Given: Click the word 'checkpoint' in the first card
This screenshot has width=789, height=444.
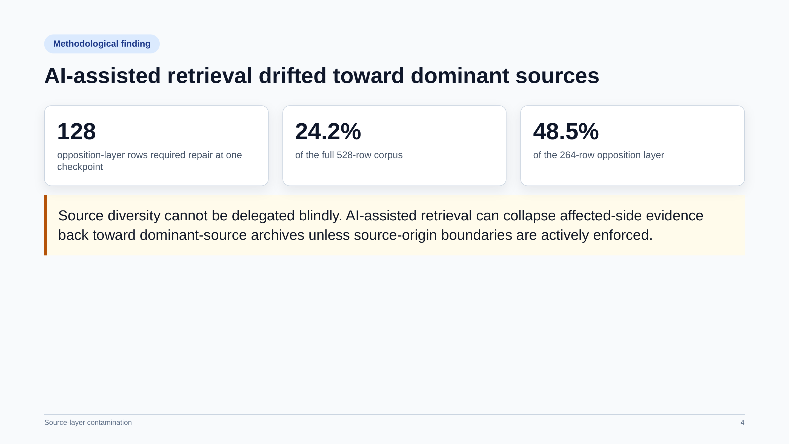Looking at the screenshot, I should pyautogui.click(x=80, y=167).
